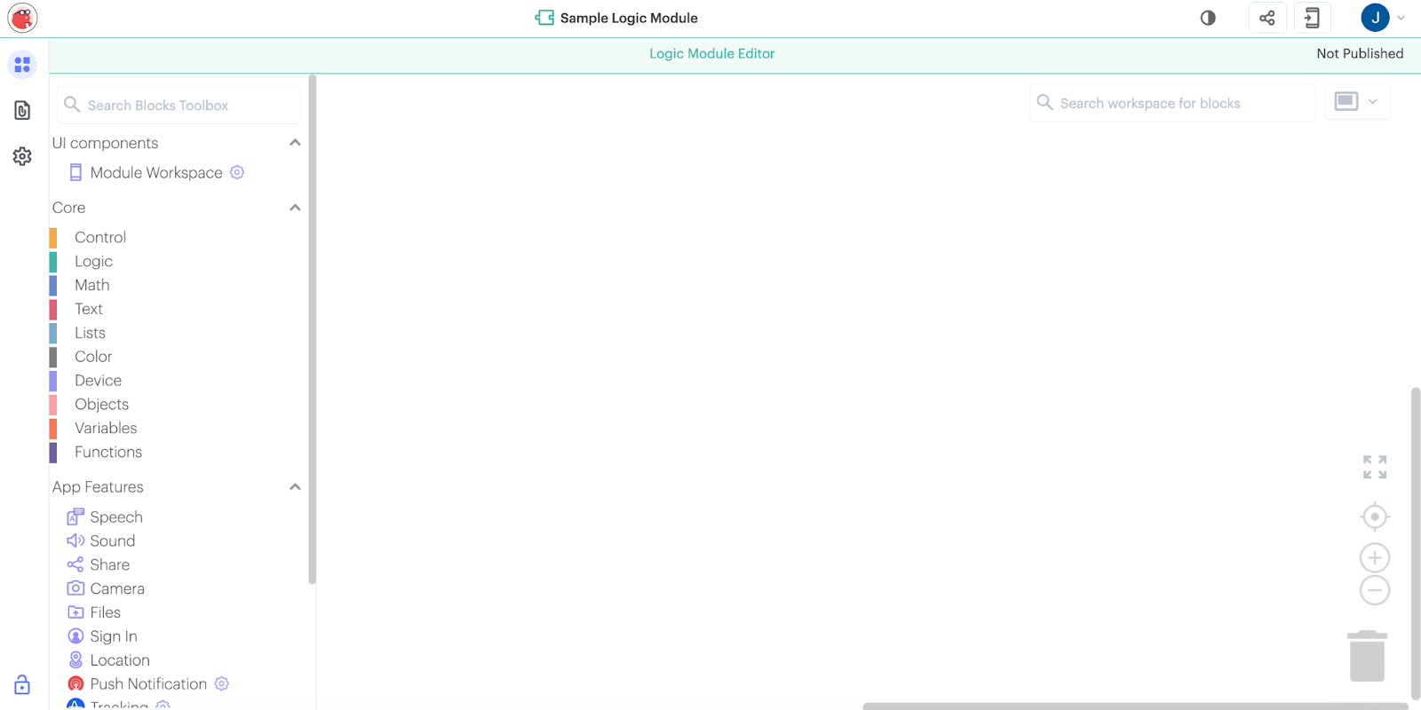Open the Files feature blocks

(105, 612)
